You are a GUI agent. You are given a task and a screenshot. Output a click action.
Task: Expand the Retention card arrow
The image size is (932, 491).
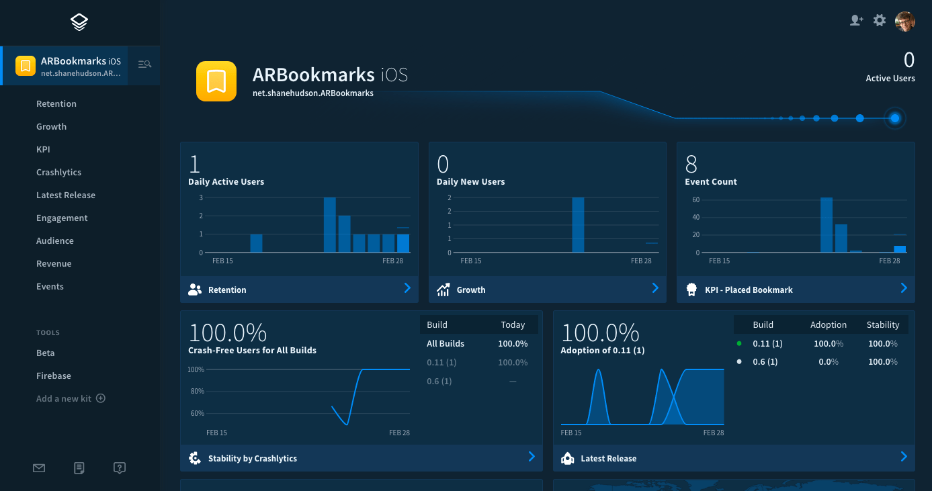click(407, 288)
